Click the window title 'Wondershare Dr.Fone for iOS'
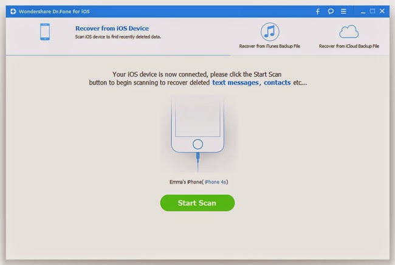The image size is (395, 265). (x=54, y=12)
